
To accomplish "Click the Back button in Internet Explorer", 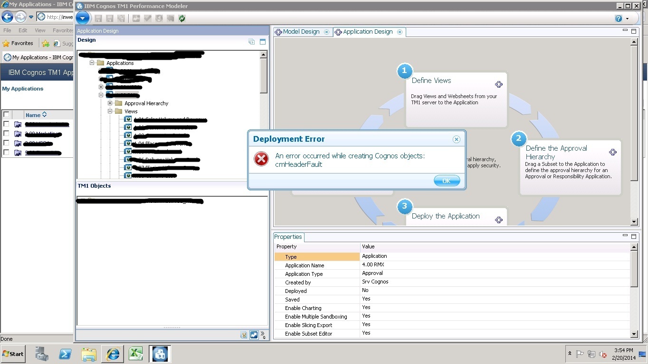I will (7, 17).
